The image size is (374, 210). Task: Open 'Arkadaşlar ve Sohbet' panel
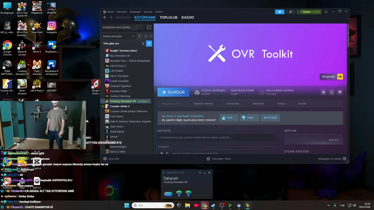(332, 159)
